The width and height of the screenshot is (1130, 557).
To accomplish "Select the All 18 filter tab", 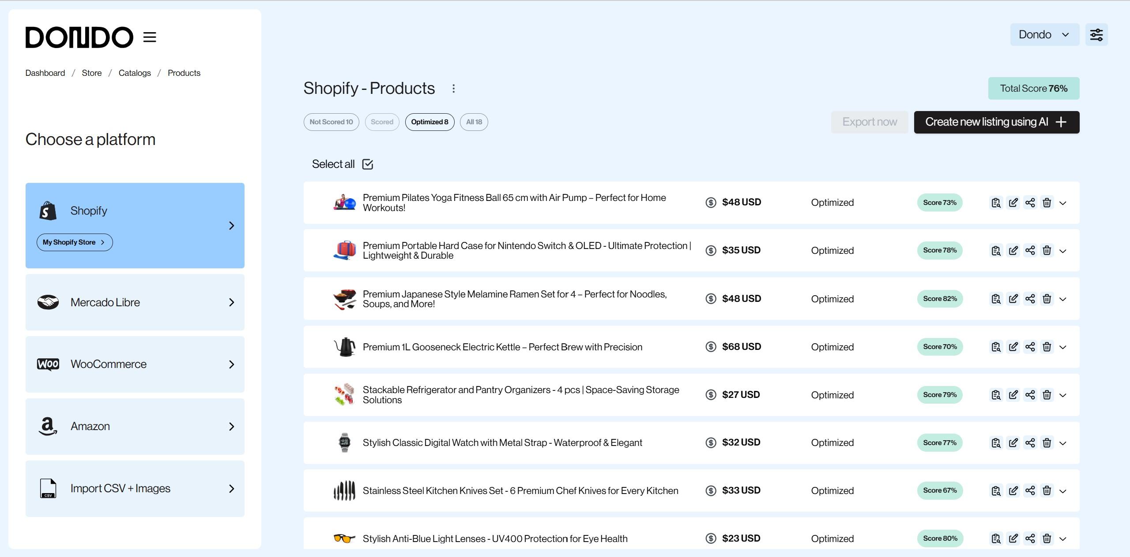I will 474,122.
